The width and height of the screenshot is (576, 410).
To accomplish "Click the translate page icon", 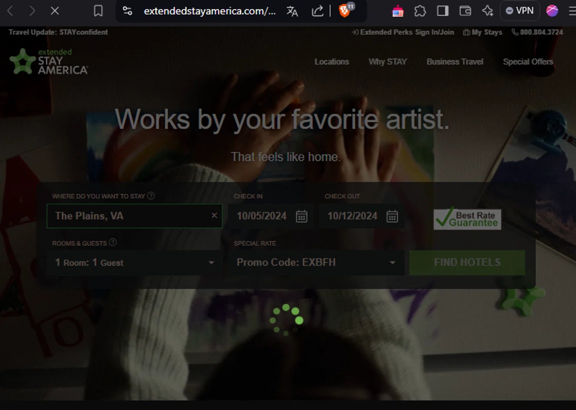I will point(292,11).
